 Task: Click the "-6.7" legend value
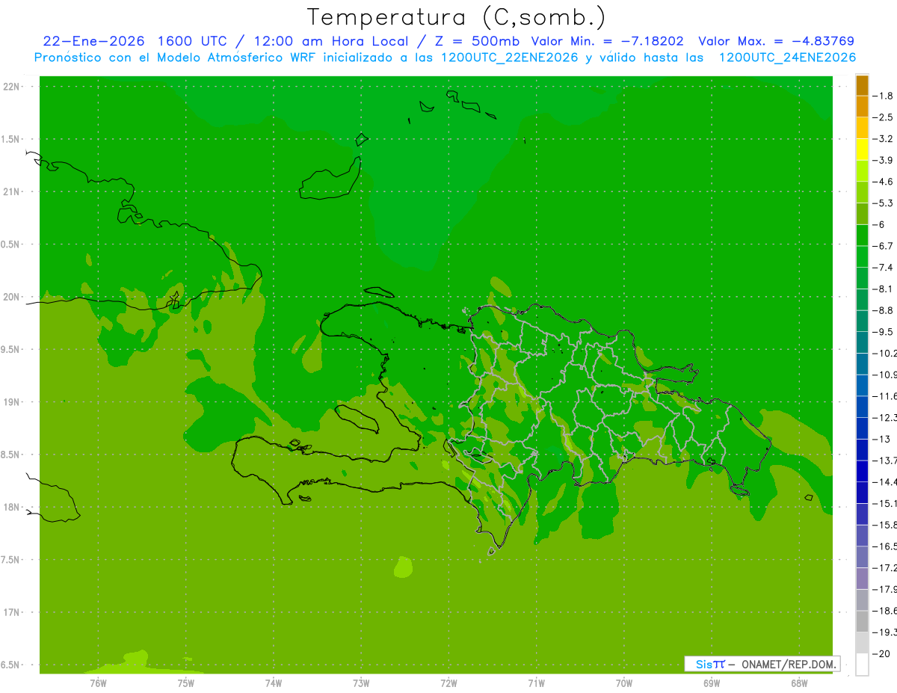click(x=883, y=246)
